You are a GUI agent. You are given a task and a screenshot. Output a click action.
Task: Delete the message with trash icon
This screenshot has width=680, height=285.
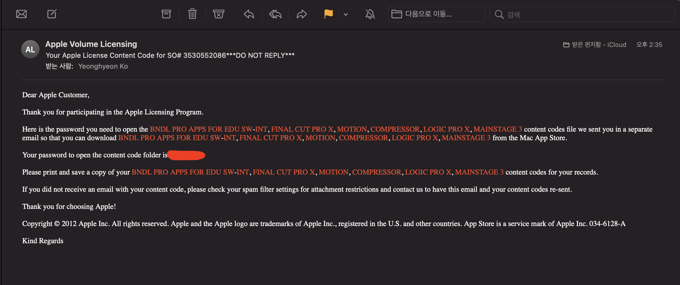point(192,14)
